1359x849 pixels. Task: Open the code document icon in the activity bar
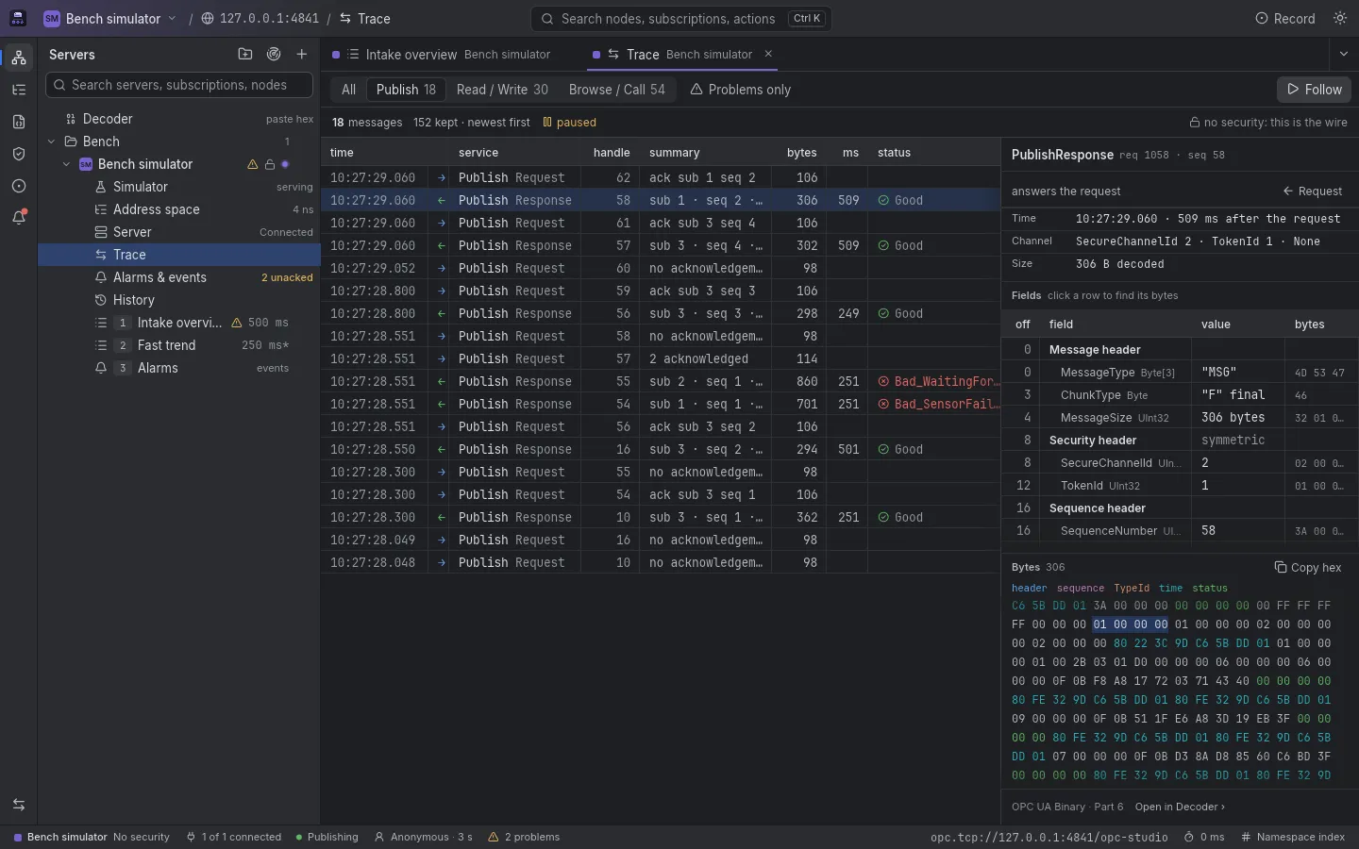pos(19,122)
